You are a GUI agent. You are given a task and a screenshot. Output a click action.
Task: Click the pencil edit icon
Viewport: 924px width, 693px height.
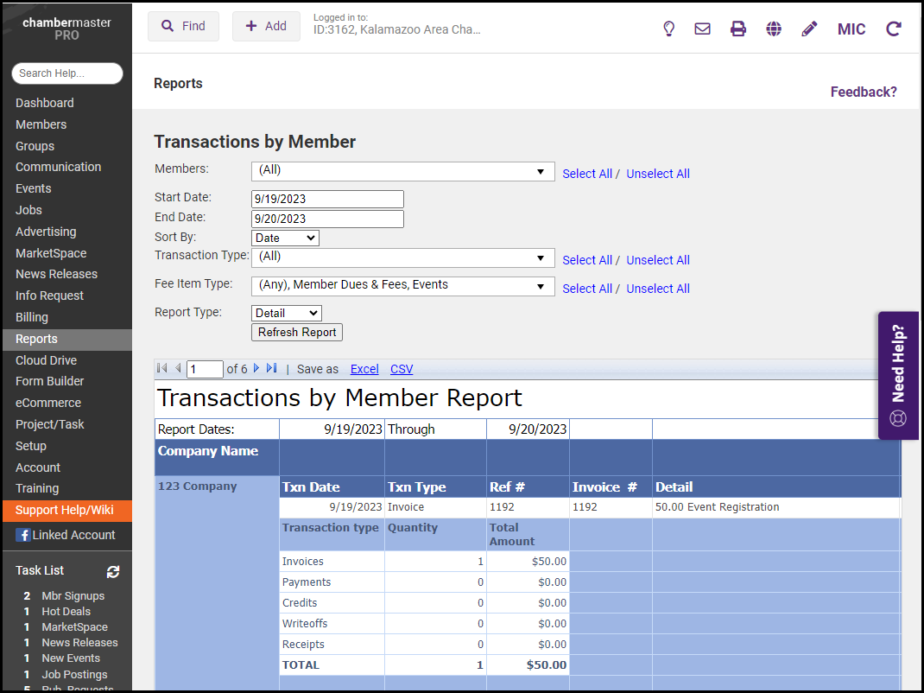click(809, 29)
